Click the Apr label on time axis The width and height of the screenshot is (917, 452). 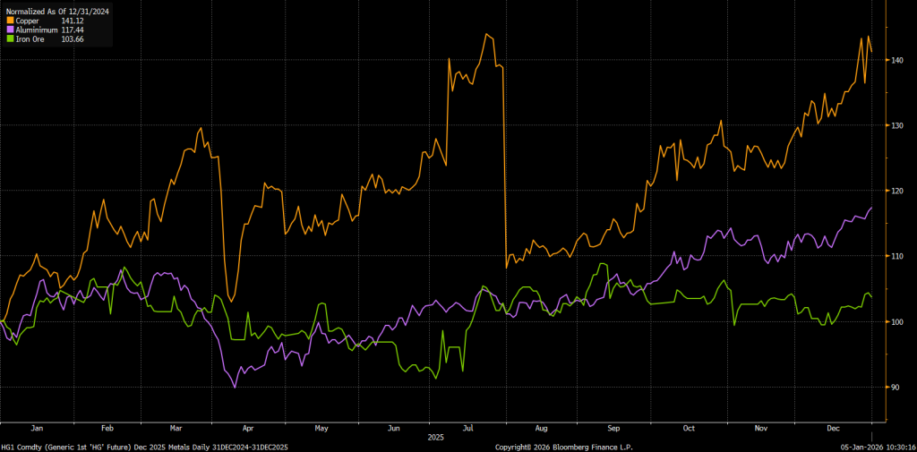click(248, 429)
